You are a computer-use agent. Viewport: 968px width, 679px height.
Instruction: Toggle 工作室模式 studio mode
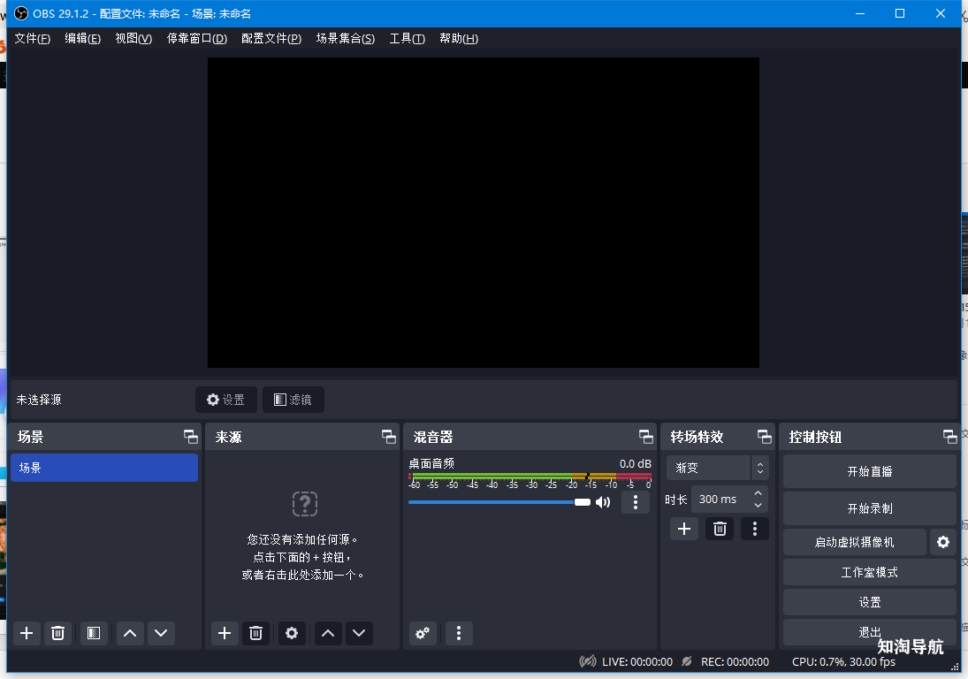pos(869,572)
